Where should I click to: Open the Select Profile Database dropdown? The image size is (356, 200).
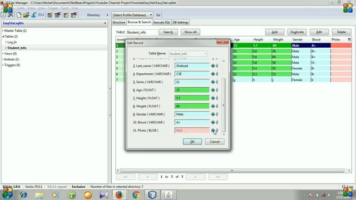coord(132,15)
